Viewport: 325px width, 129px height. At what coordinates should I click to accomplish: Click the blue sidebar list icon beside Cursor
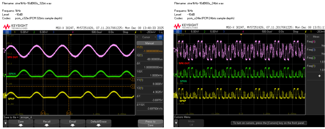pyautogui.click(x=160, y=37)
